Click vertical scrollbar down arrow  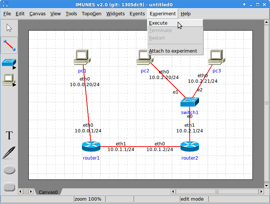coord(266,186)
